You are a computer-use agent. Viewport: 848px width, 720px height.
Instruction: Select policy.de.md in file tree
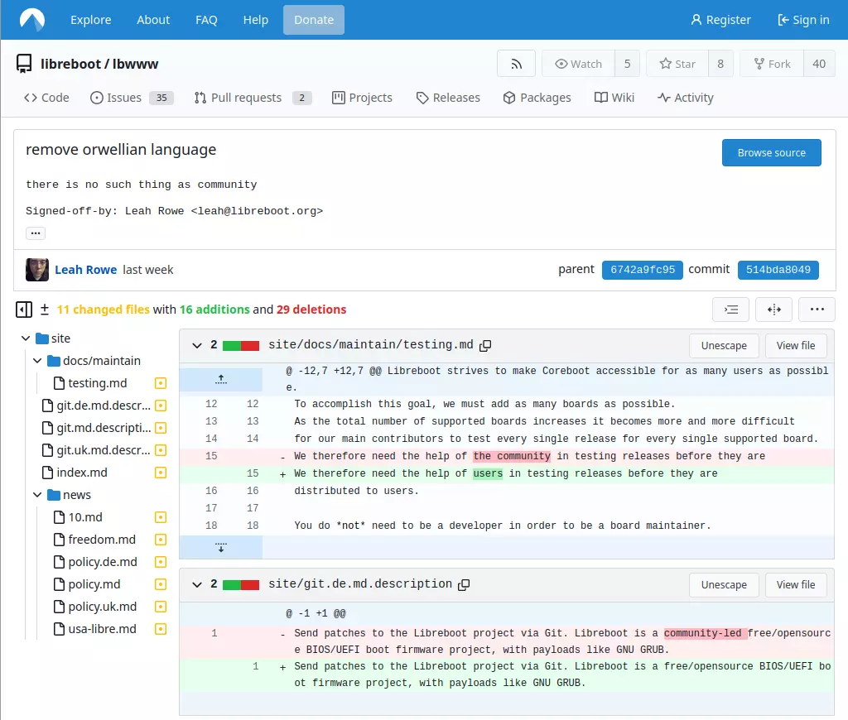point(103,562)
